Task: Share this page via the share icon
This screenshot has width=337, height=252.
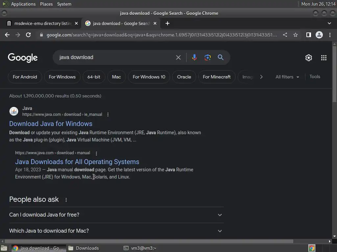Action: click(x=285, y=35)
